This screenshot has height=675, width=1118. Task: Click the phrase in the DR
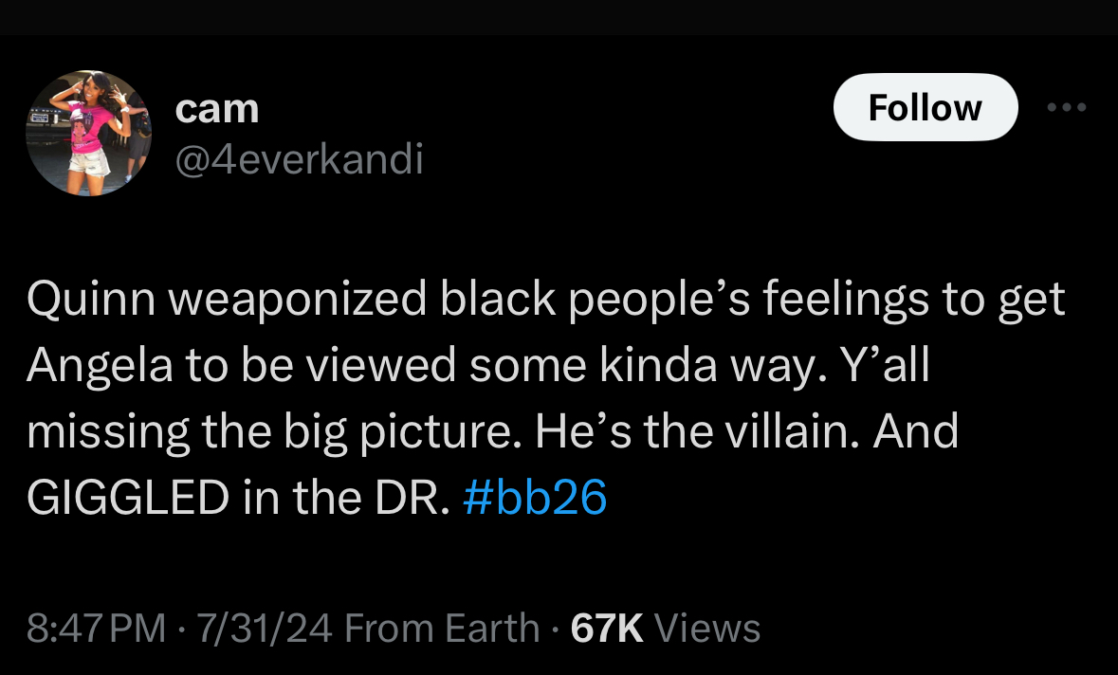(346, 497)
